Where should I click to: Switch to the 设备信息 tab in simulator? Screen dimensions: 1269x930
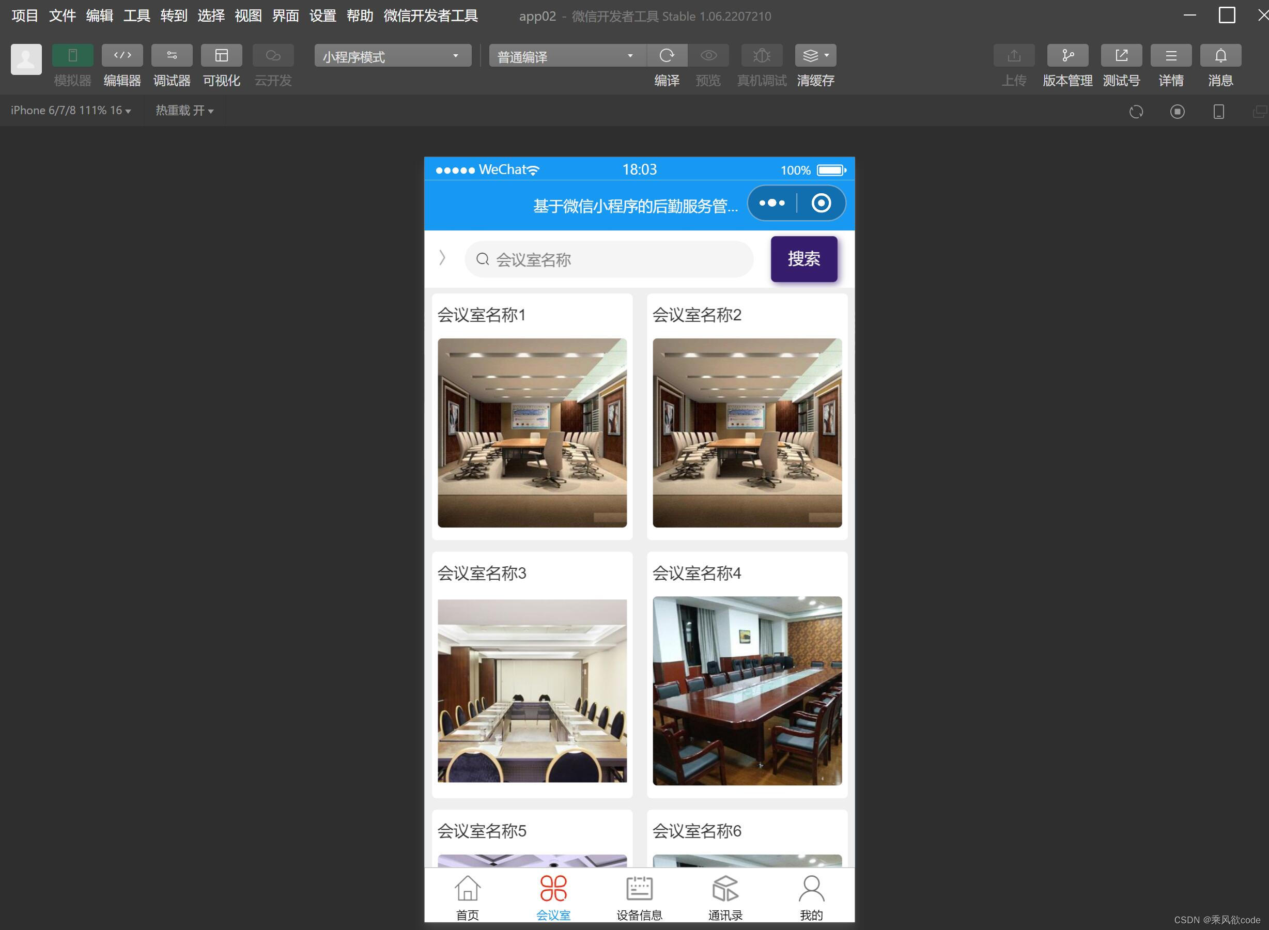pos(640,895)
